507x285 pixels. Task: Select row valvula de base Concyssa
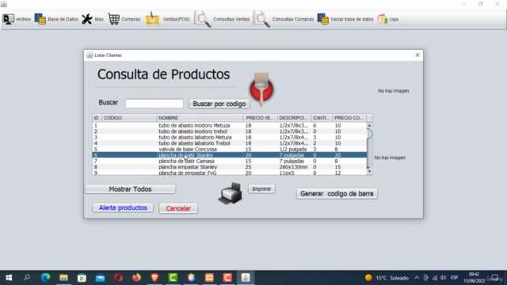click(x=230, y=150)
